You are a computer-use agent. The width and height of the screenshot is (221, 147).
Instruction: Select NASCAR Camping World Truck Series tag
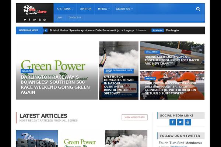click(119, 71)
